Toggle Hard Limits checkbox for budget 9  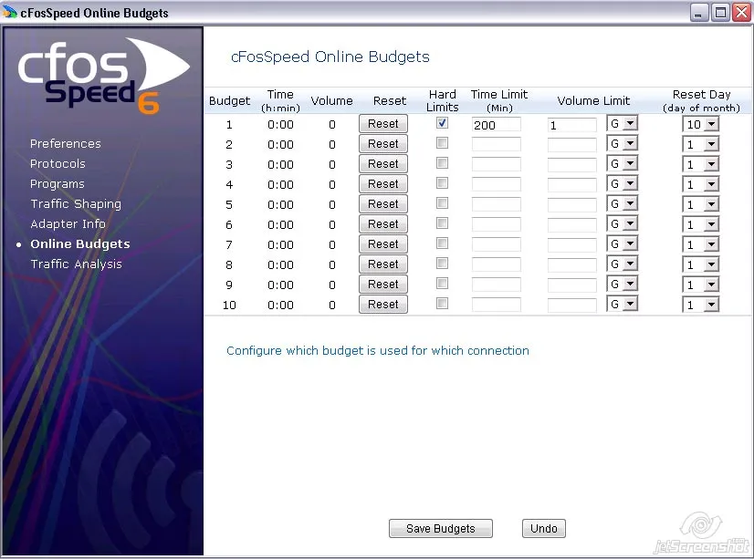[x=442, y=284]
